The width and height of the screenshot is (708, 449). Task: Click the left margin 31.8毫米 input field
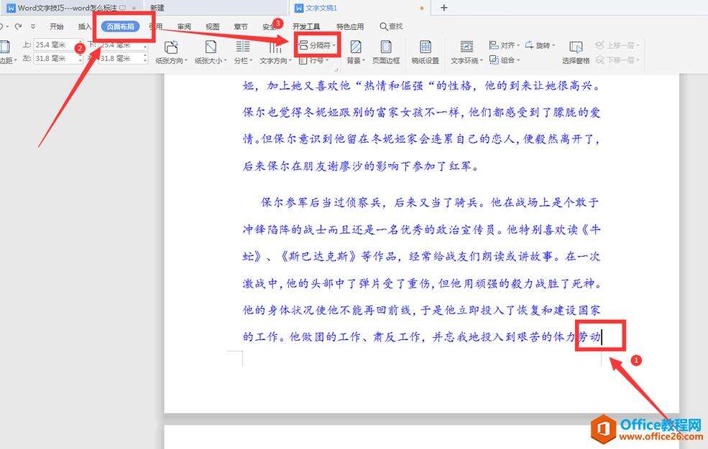[x=54, y=59]
